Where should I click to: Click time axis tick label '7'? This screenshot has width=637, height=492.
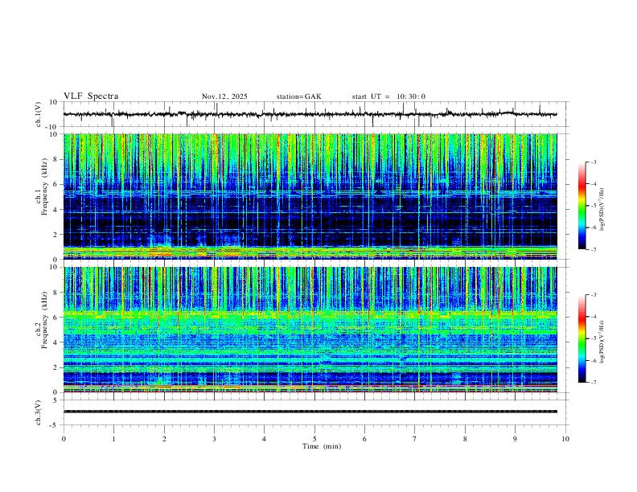(415, 439)
